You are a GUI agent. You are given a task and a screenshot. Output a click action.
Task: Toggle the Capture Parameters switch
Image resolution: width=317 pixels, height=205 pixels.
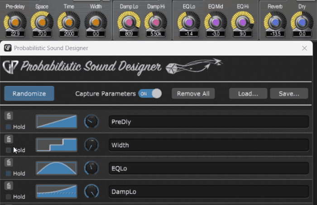coord(150,94)
